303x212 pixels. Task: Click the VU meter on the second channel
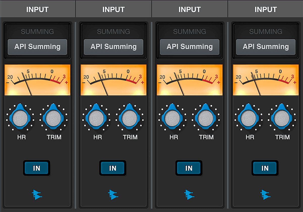pyautogui.click(x=113, y=80)
